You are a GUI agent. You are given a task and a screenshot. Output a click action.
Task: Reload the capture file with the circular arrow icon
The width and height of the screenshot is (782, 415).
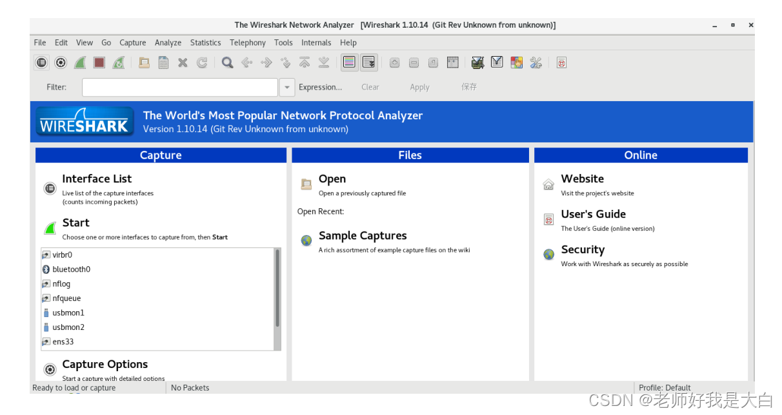click(x=202, y=63)
